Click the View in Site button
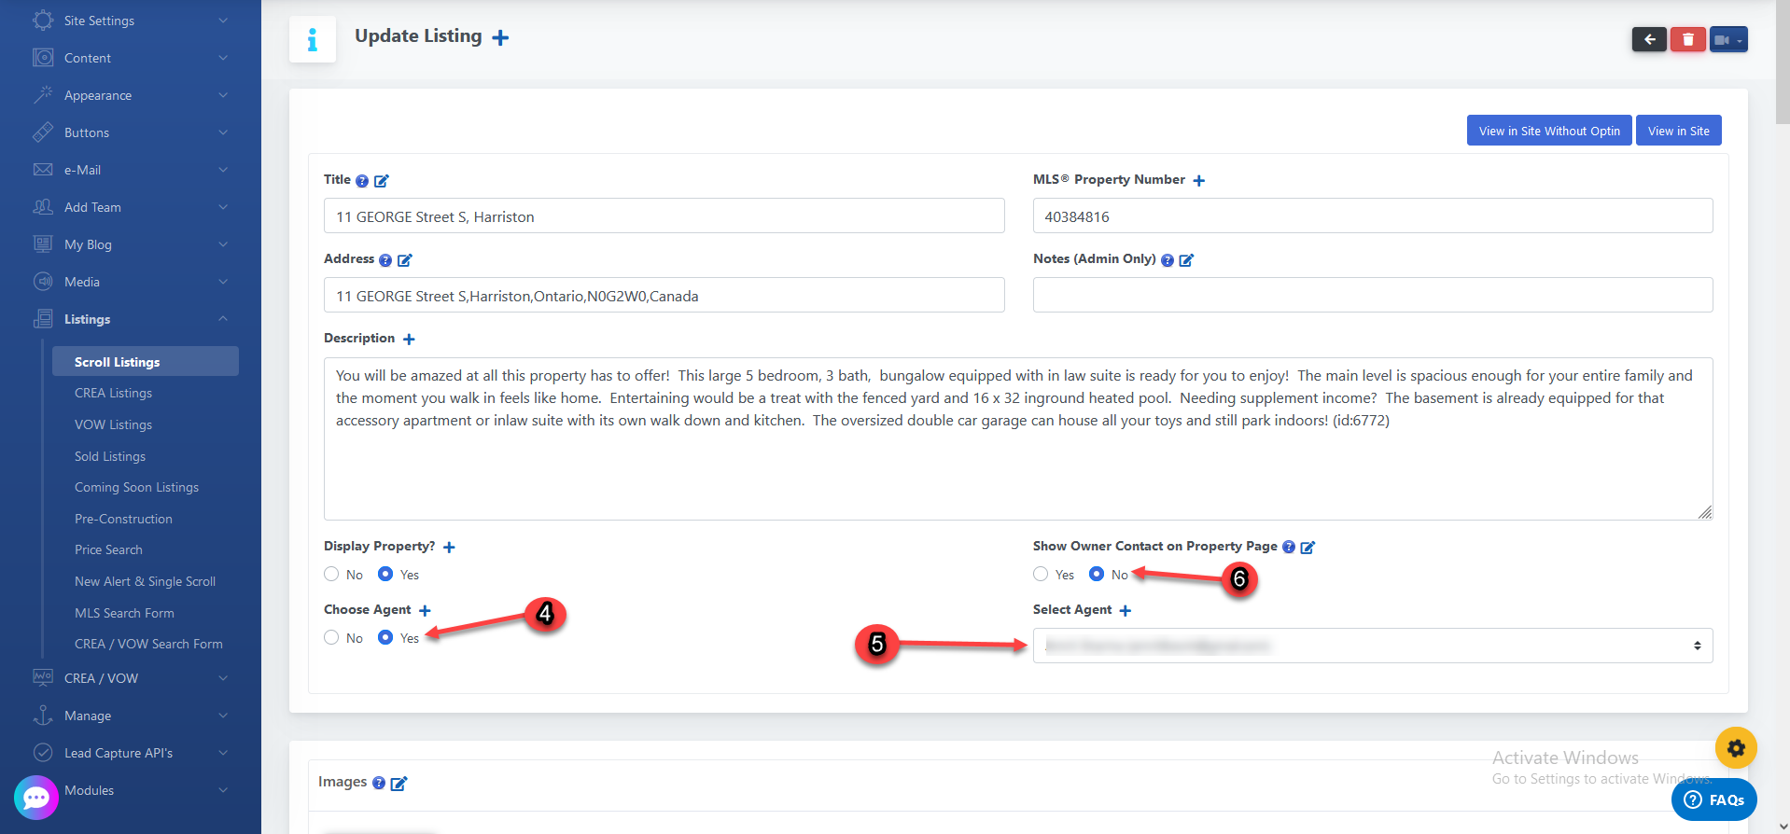1790x834 pixels. click(x=1678, y=131)
